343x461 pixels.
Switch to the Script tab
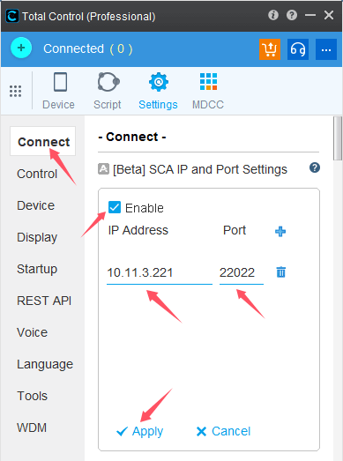[108, 92]
